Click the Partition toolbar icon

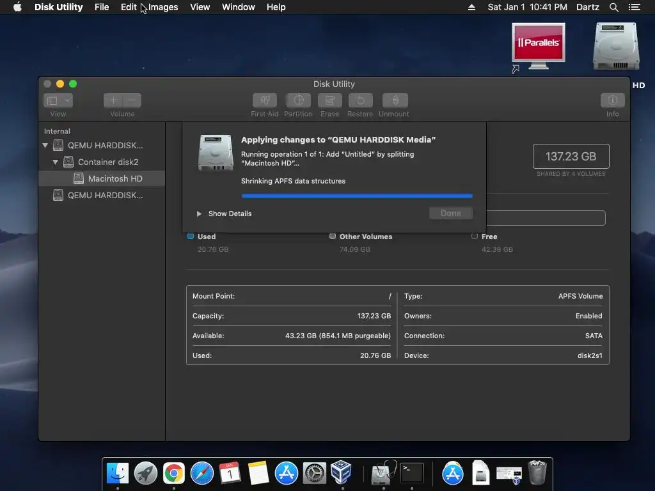298,100
